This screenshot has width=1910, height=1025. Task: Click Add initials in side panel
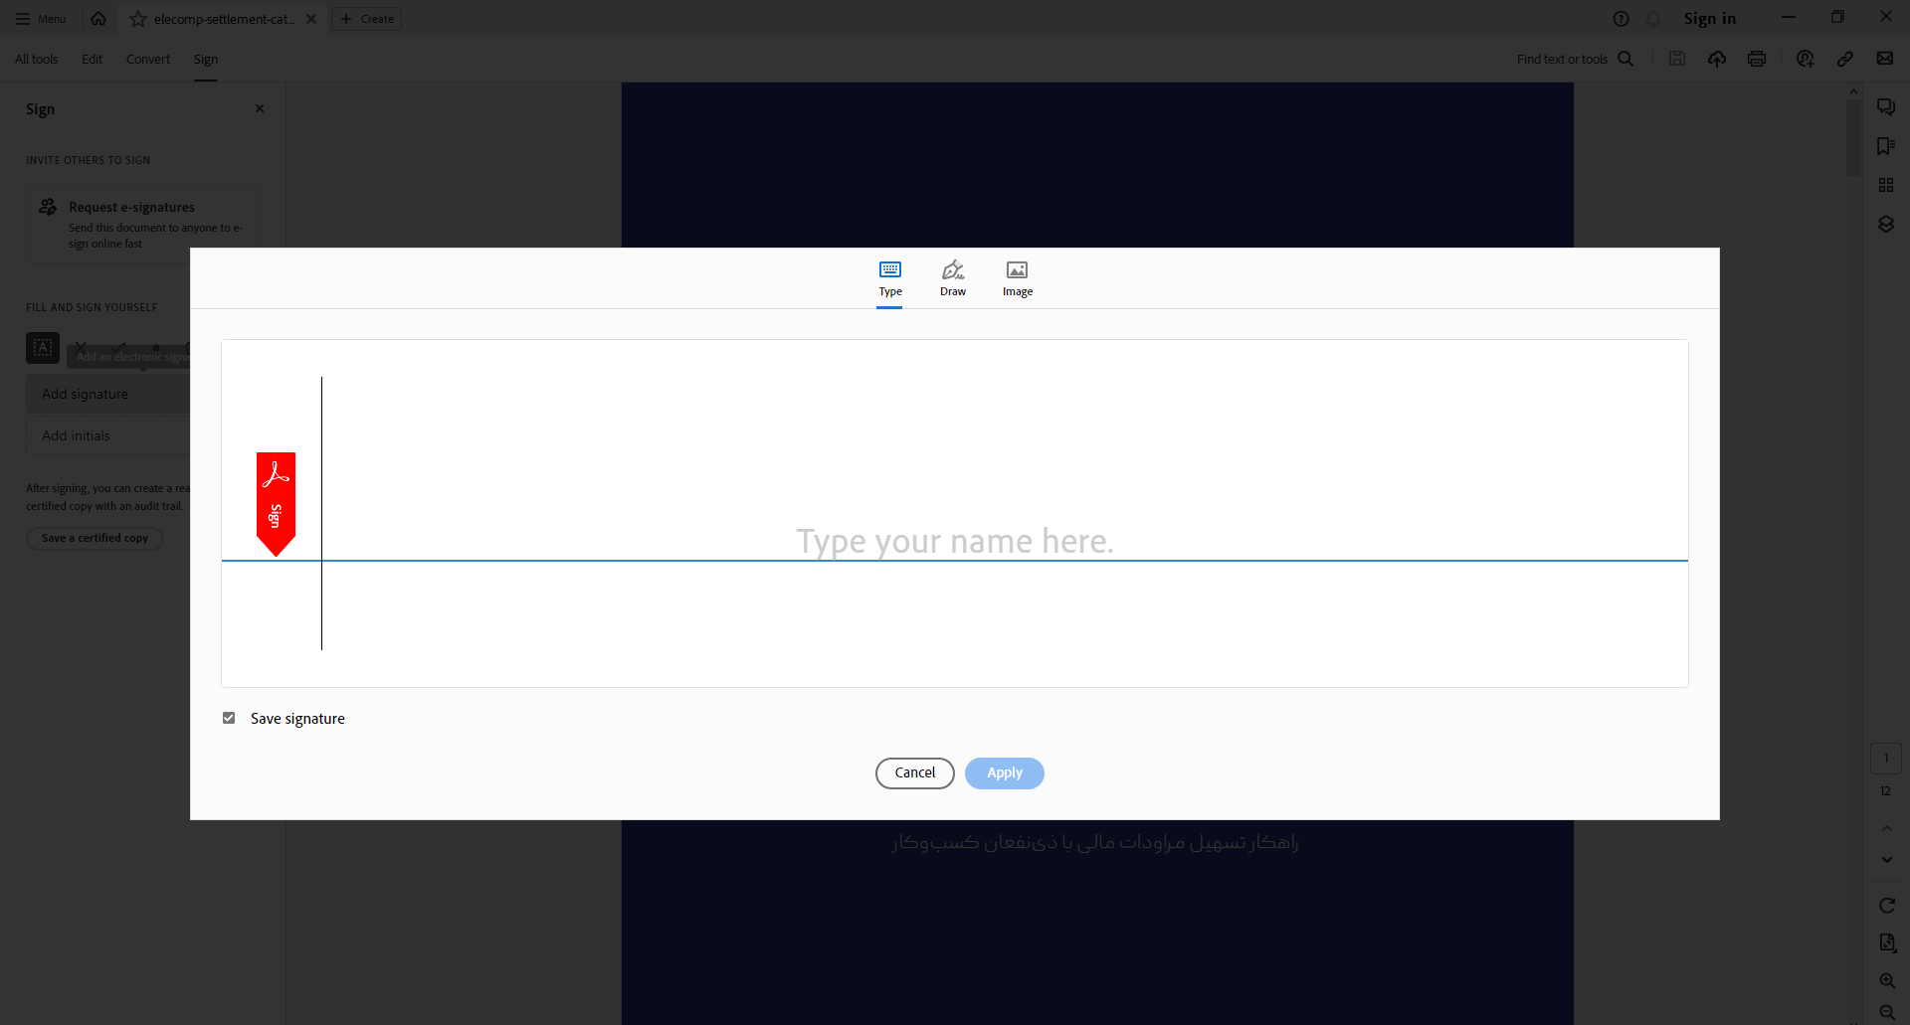click(x=108, y=435)
